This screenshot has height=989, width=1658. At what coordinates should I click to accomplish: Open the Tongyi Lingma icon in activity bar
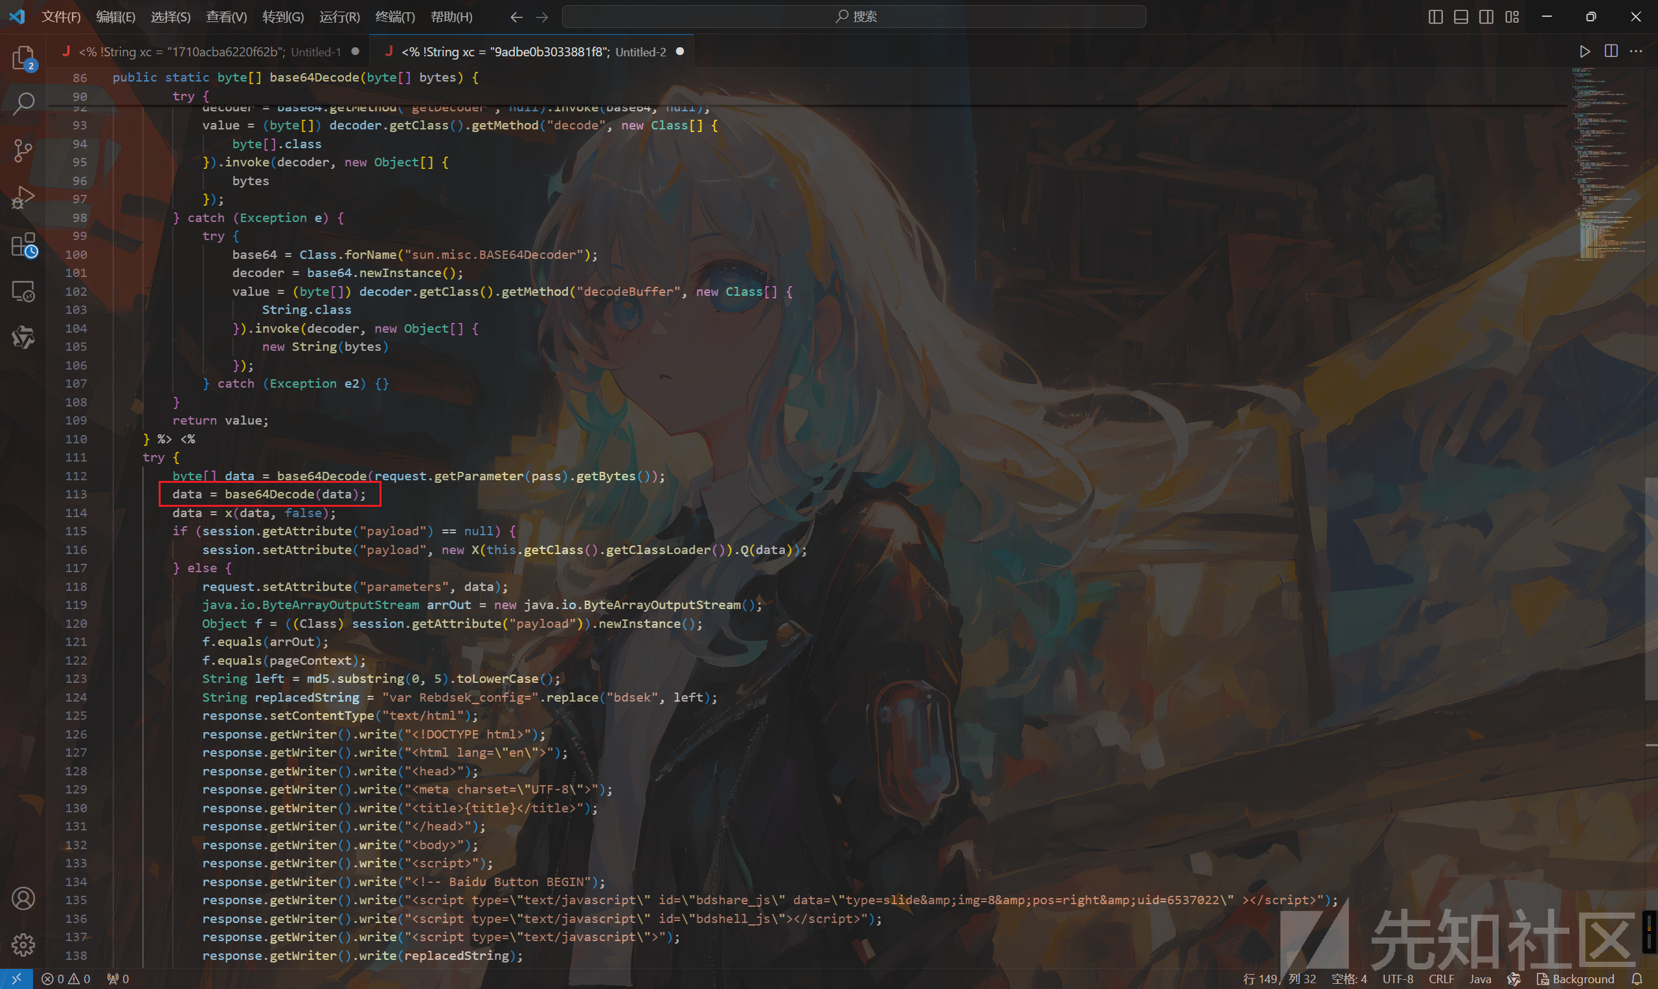click(23, 338)
